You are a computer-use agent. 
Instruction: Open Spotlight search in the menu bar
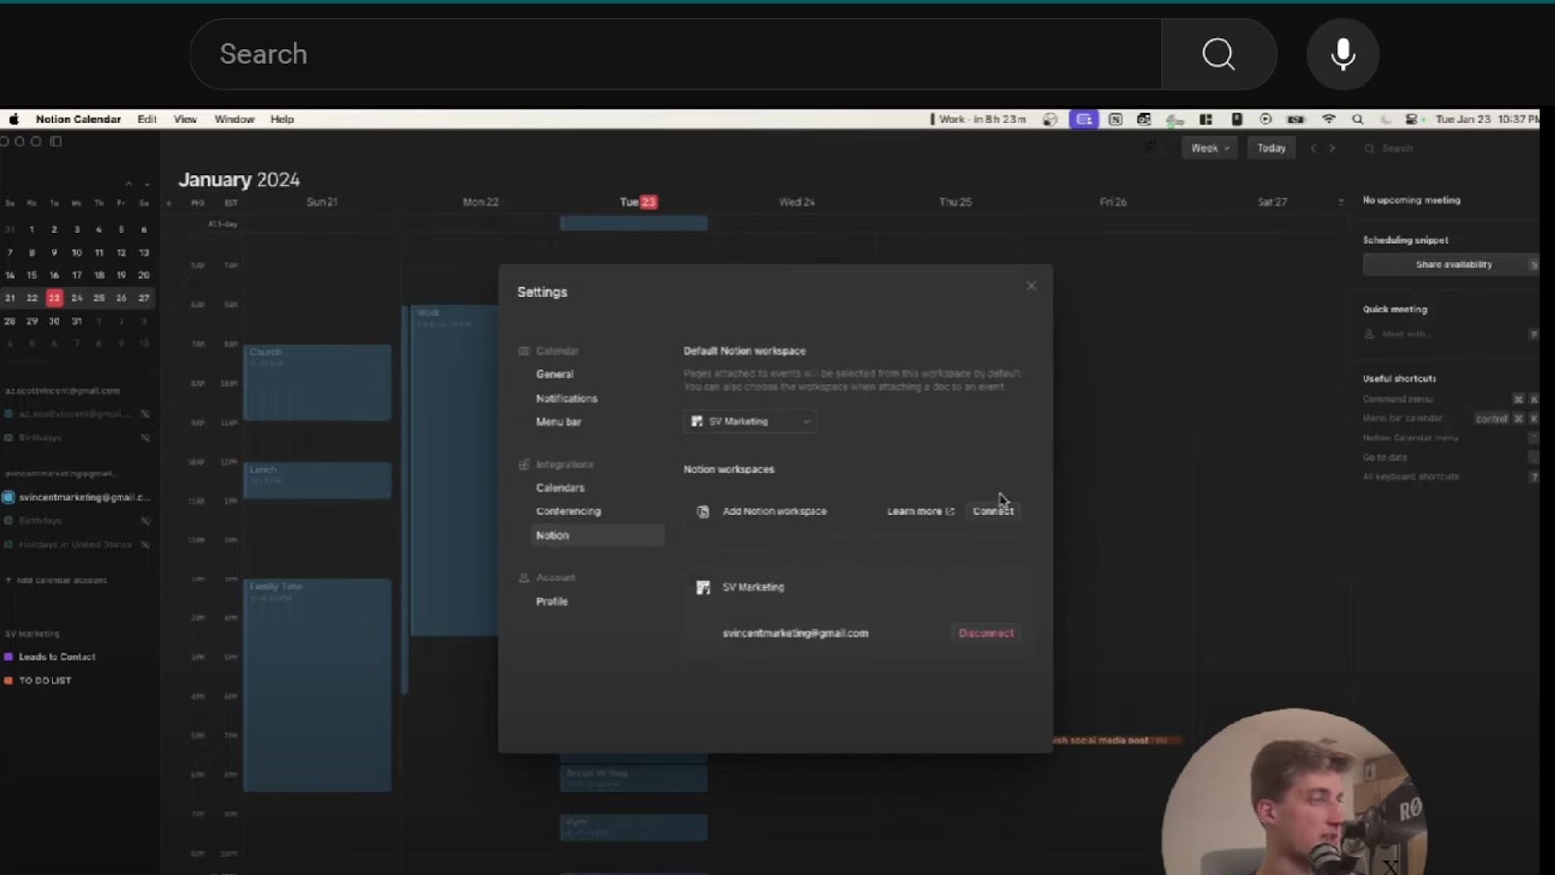click(1357, 119)
